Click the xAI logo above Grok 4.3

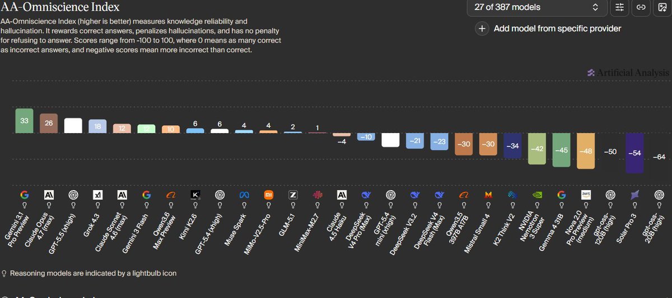click(x=97, y=195)
